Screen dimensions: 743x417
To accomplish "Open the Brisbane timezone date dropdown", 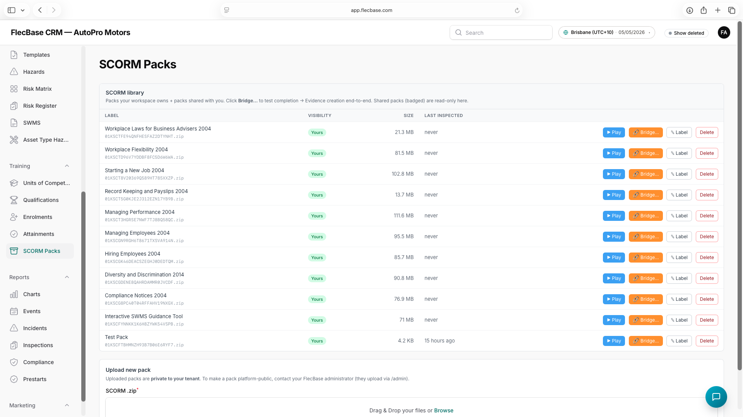I will pos(606,32).
